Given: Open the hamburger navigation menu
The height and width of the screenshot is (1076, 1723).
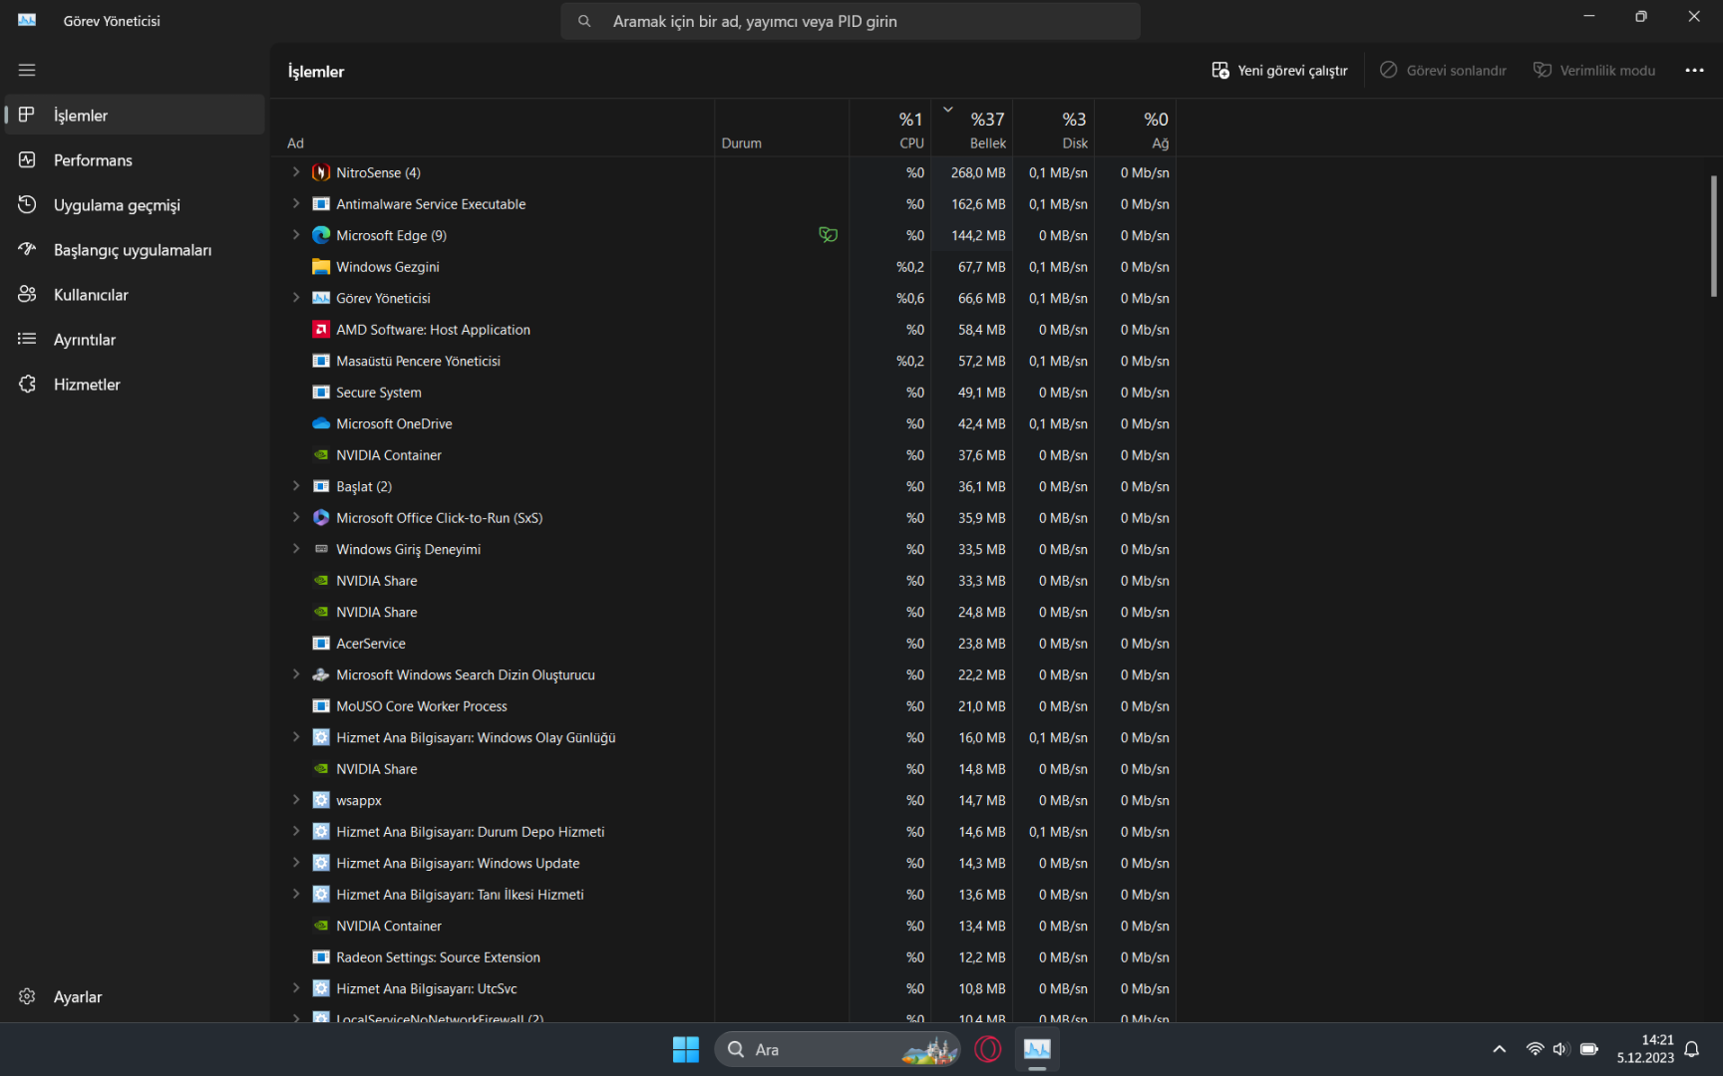Looking at the screenshot, I should [27, 70].
